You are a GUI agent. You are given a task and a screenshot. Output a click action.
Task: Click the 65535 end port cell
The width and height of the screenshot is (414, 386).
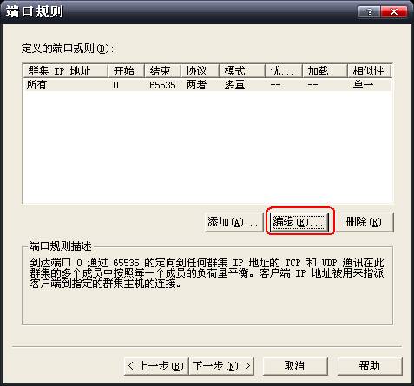162,85
